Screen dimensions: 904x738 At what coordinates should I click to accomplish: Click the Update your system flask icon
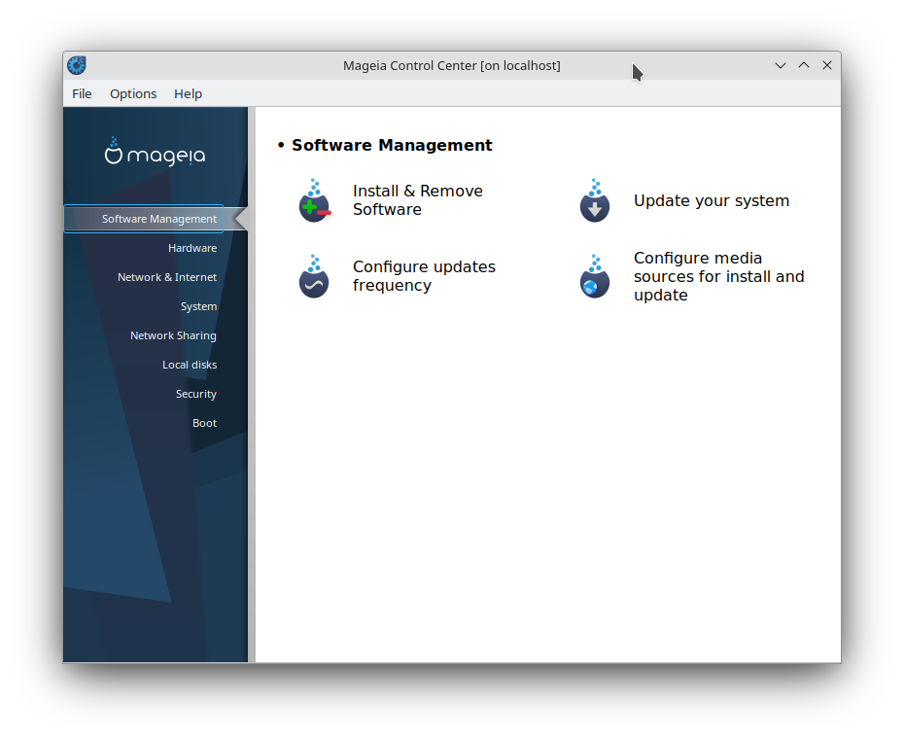coord(595,200)
